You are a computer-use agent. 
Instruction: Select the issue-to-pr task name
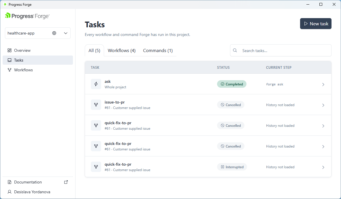point(115,102)
